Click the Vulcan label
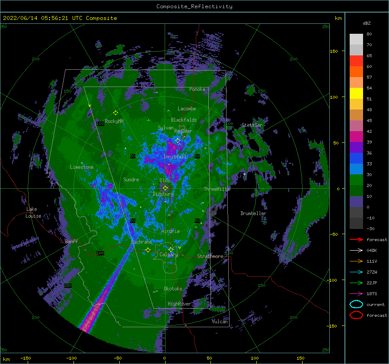This screenshot has height=364, width=389. pos(220,322)
